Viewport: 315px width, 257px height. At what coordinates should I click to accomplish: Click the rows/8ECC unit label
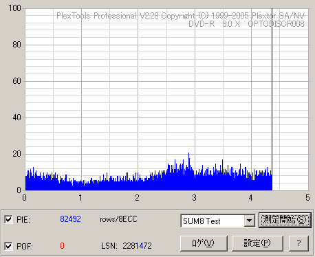point(118,219)
